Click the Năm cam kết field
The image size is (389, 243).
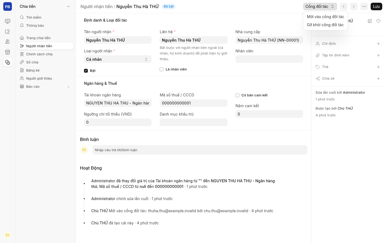click(269, 114)
